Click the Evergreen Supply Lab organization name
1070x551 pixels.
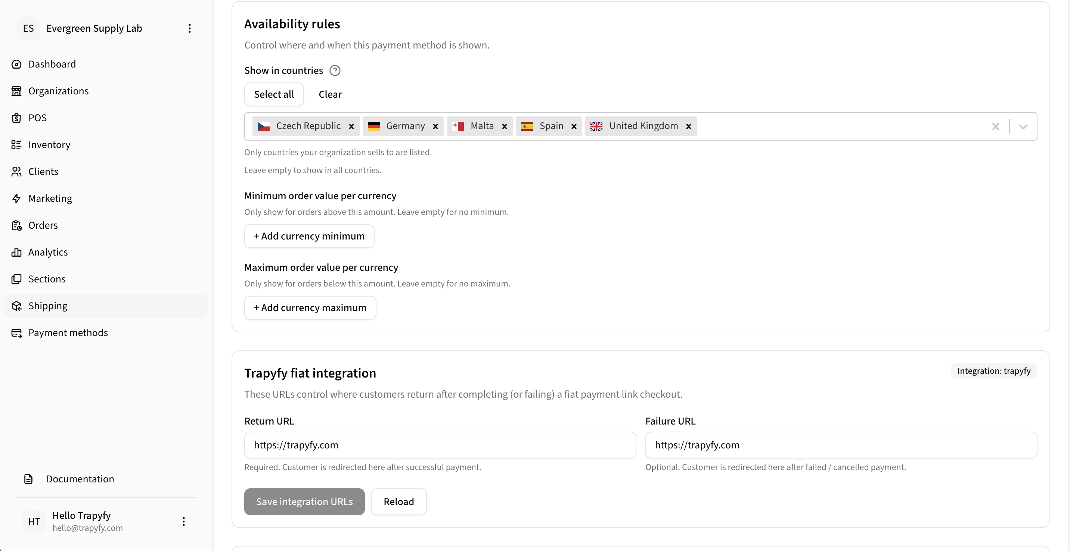click(94, 28)
